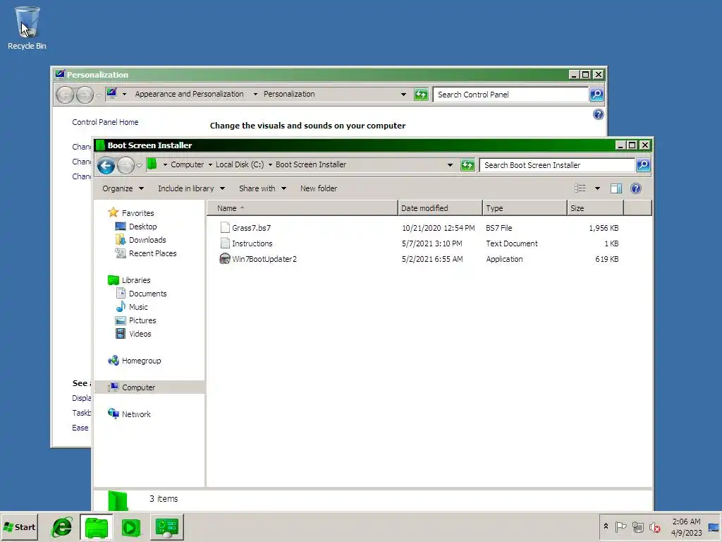Expand Personalization address bar dropdown

pos(403,94)
